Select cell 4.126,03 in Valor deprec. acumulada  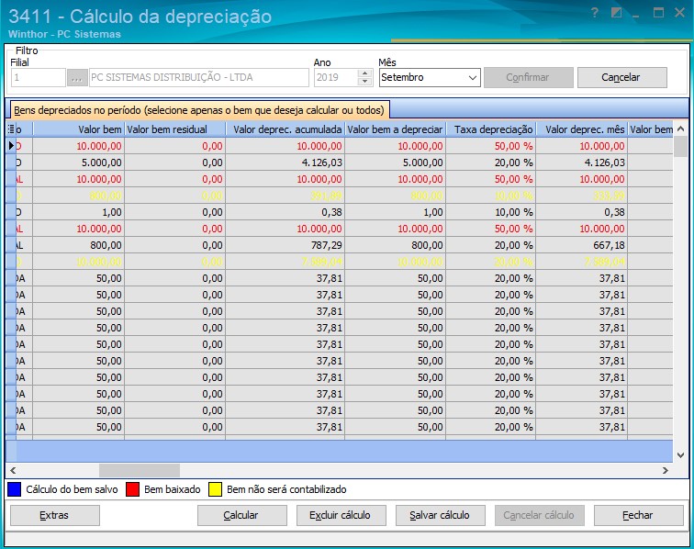pyautogui.click(x=285, y=162)
